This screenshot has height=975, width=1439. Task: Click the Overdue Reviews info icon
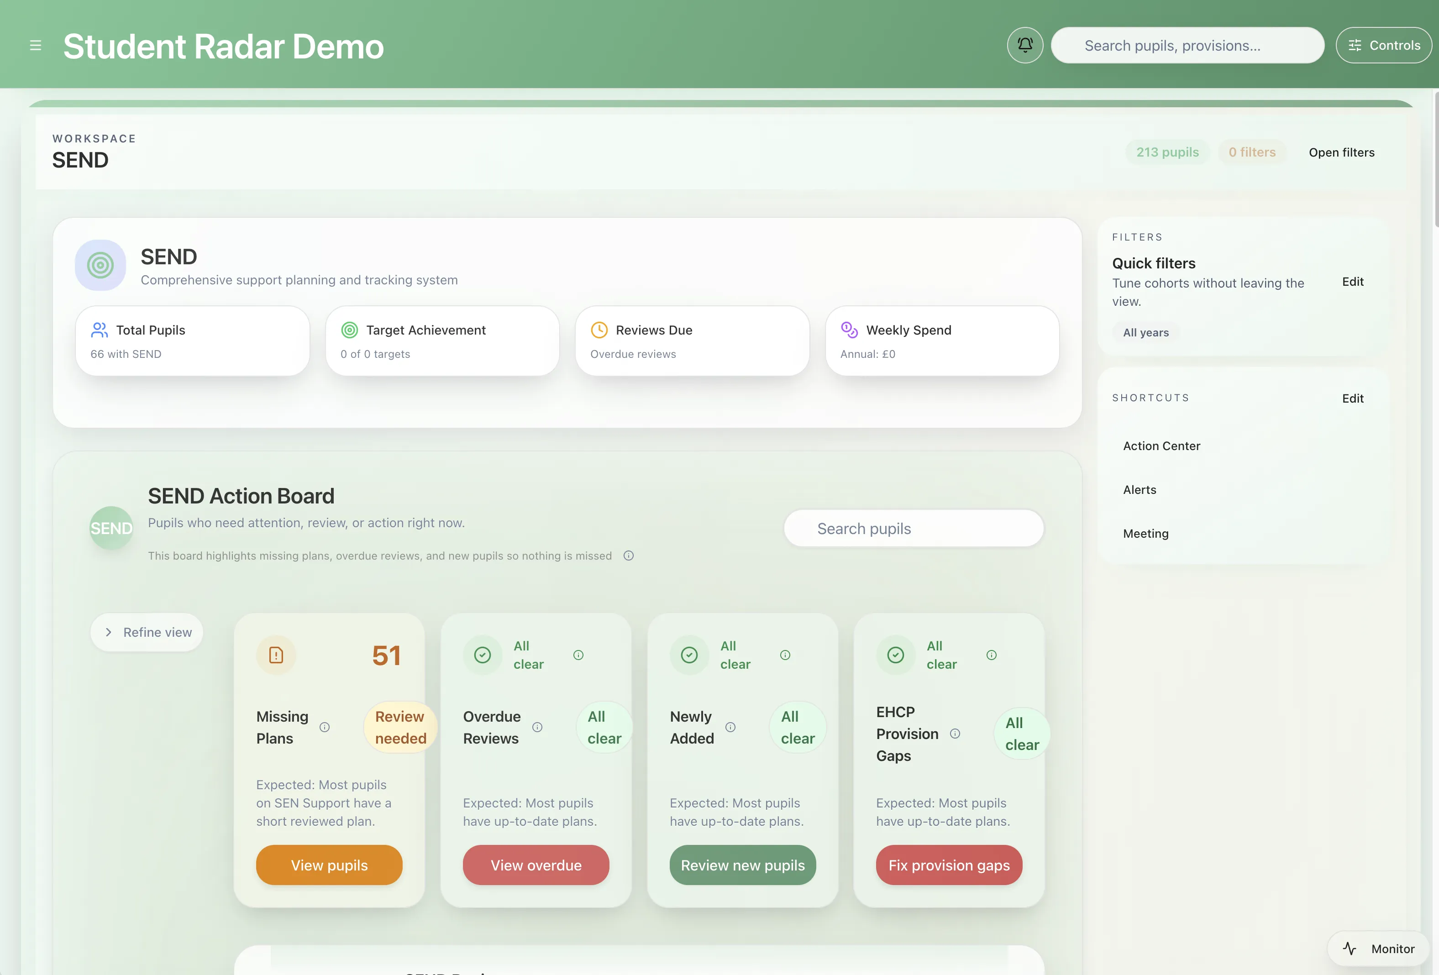537,727
